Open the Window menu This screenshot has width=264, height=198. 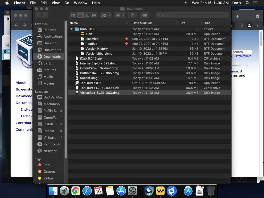[81, 3]
